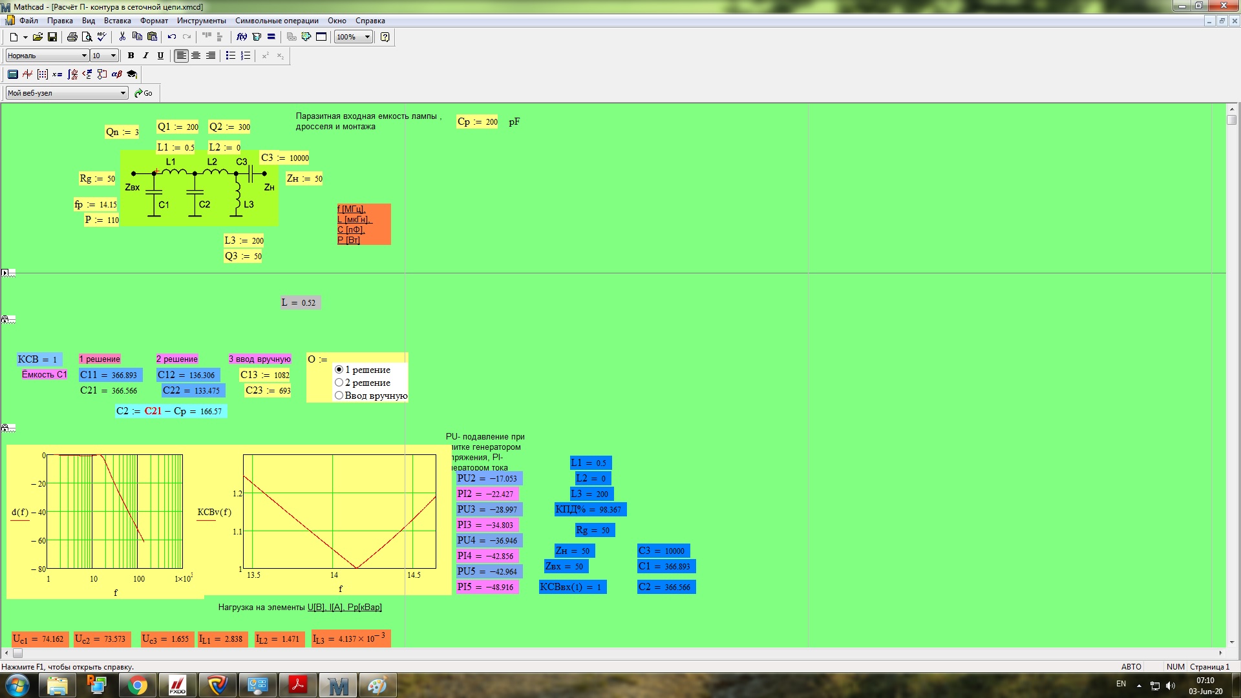Open Print Preview
This screenshot has height=698, width=1241.
click(87, 37)
